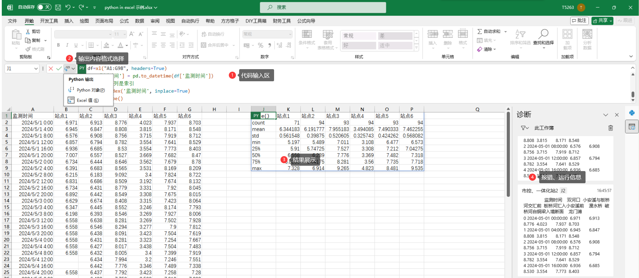This screenshot has width=639, height=278.
Task: Click the Sort and Filter (排序和筛选) icon
Action: [x=520, y=34]
